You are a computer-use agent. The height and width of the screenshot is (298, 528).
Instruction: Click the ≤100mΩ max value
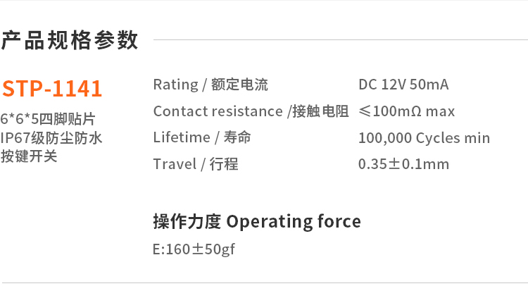pyautogui.click(x=406, y=111)
